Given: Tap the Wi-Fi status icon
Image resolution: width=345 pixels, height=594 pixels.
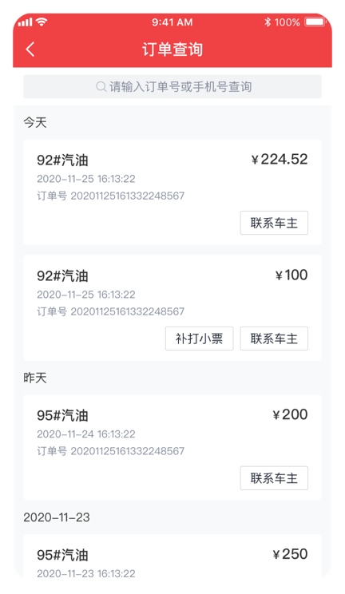Looking at the screenshot, I should click(42, 22).
